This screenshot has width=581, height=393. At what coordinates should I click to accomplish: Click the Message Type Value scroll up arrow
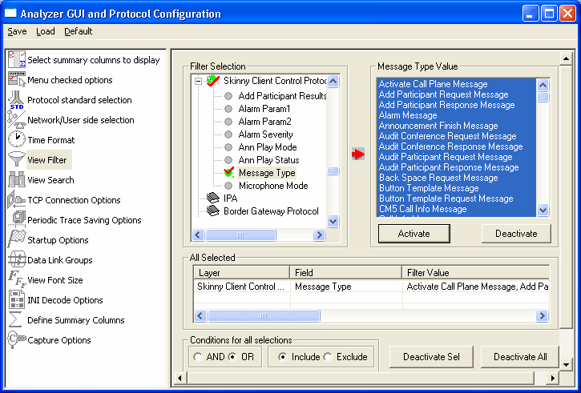[x=543, y=85]
